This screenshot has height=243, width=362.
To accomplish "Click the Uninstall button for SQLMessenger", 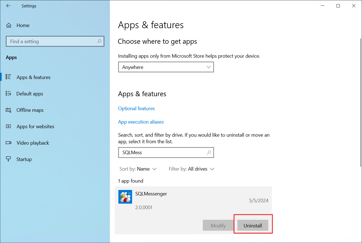I will pyautogui.click(x=253, y=226).
